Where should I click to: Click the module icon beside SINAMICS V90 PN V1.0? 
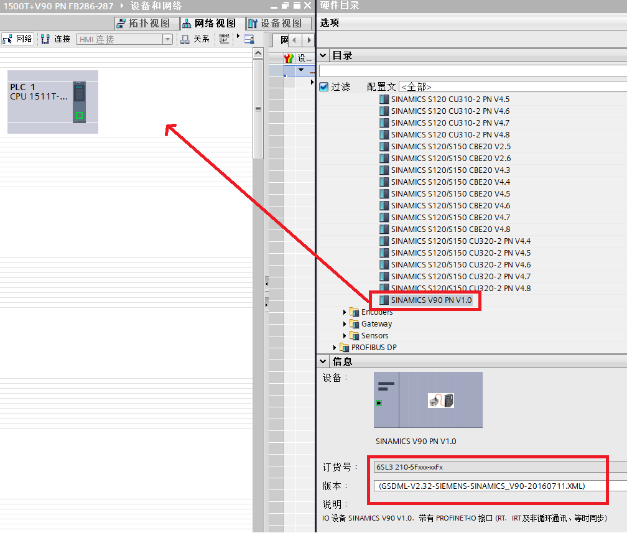(384, 300)
